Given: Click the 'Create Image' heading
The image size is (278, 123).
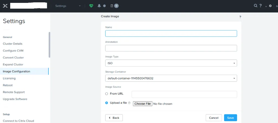Looking at the screenshot, I should tap(110, 16).
